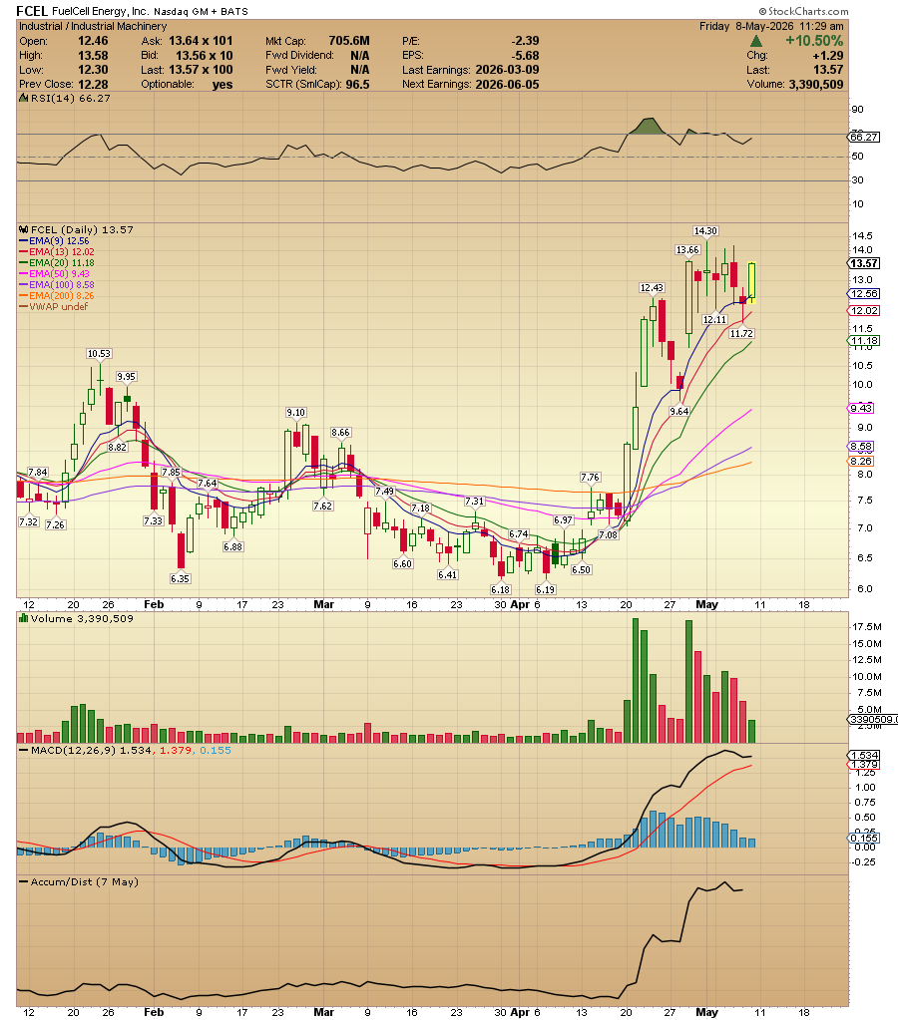Image resolution: width=898 pixels, height=1020 pixels.
Task: Click the EMA(13) 12.02 legend entry
Action: coord(57,251)
